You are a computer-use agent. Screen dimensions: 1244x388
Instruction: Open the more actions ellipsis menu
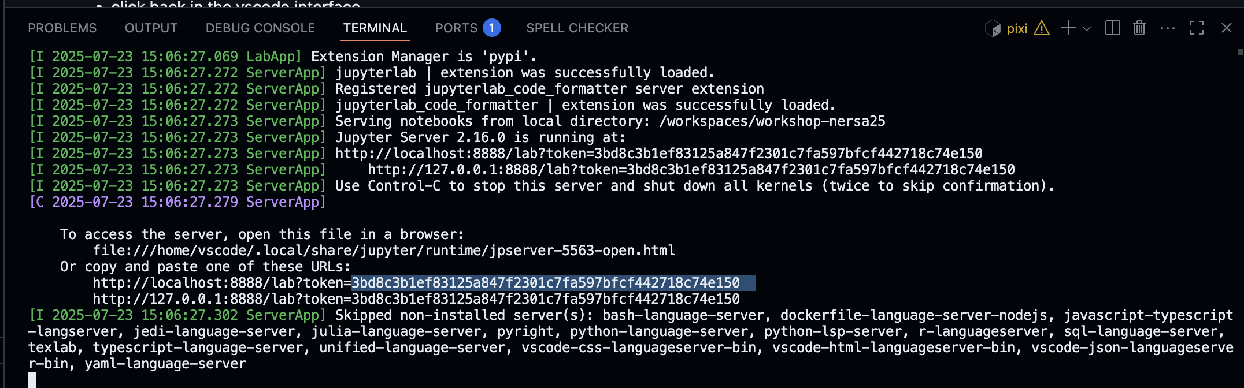click(1168, 28)
